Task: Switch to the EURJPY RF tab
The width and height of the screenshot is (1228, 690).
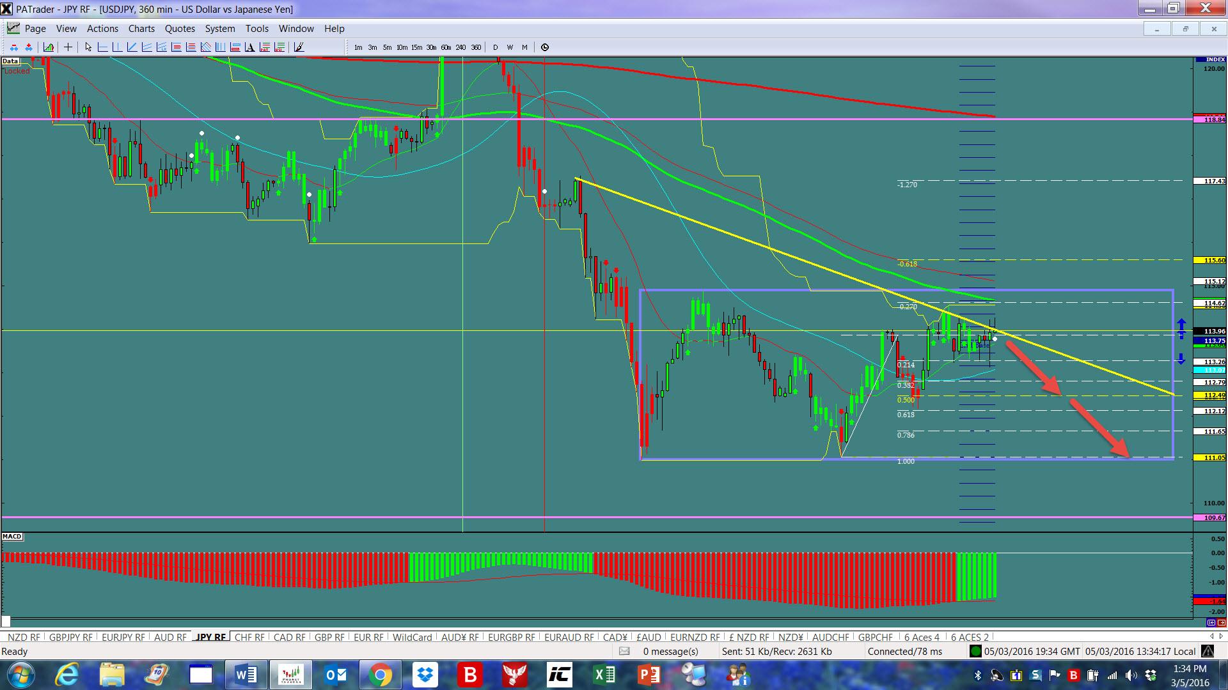Action: (124, 637)
